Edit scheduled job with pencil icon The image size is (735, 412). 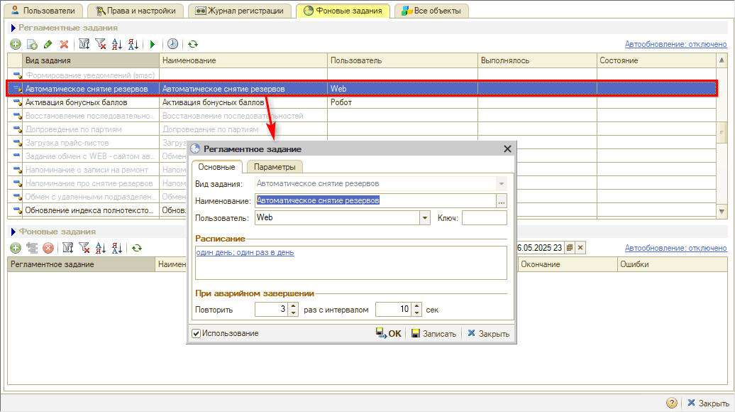tap(48, 44)
